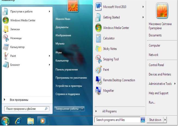Viewport: 182px width, 136px height.
Task: Open Справка и поддержка
Action: [68, 94]
